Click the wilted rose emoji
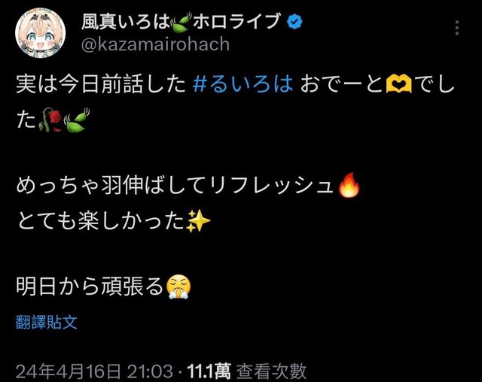 click(50, 120)
